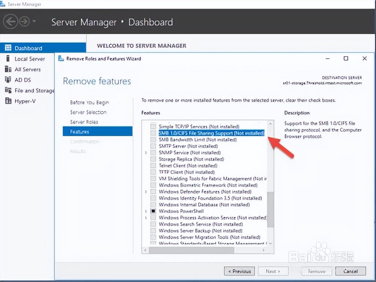Clear the Windows PowerShell checkbox

(x=153, y=211)
